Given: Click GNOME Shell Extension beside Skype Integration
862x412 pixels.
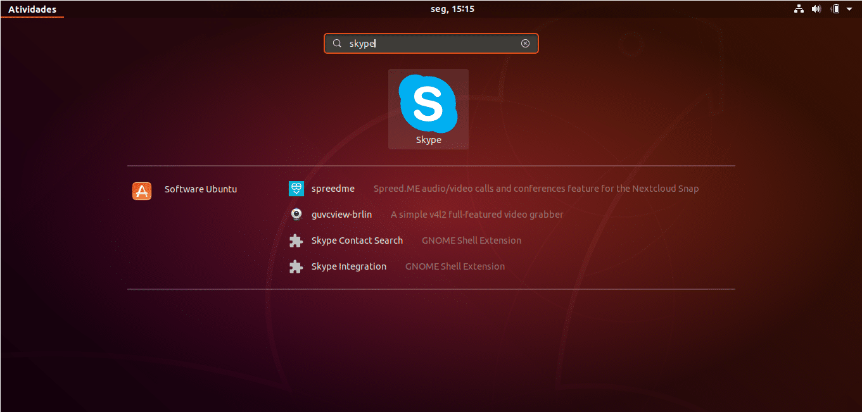Looking at the screenshot, I should tap(455, 266).
